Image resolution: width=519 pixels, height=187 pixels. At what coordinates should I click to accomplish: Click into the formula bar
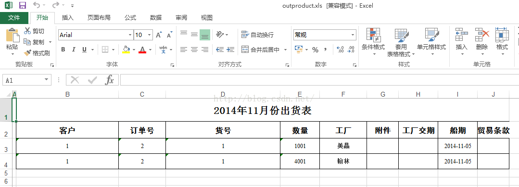pos(319,80)
